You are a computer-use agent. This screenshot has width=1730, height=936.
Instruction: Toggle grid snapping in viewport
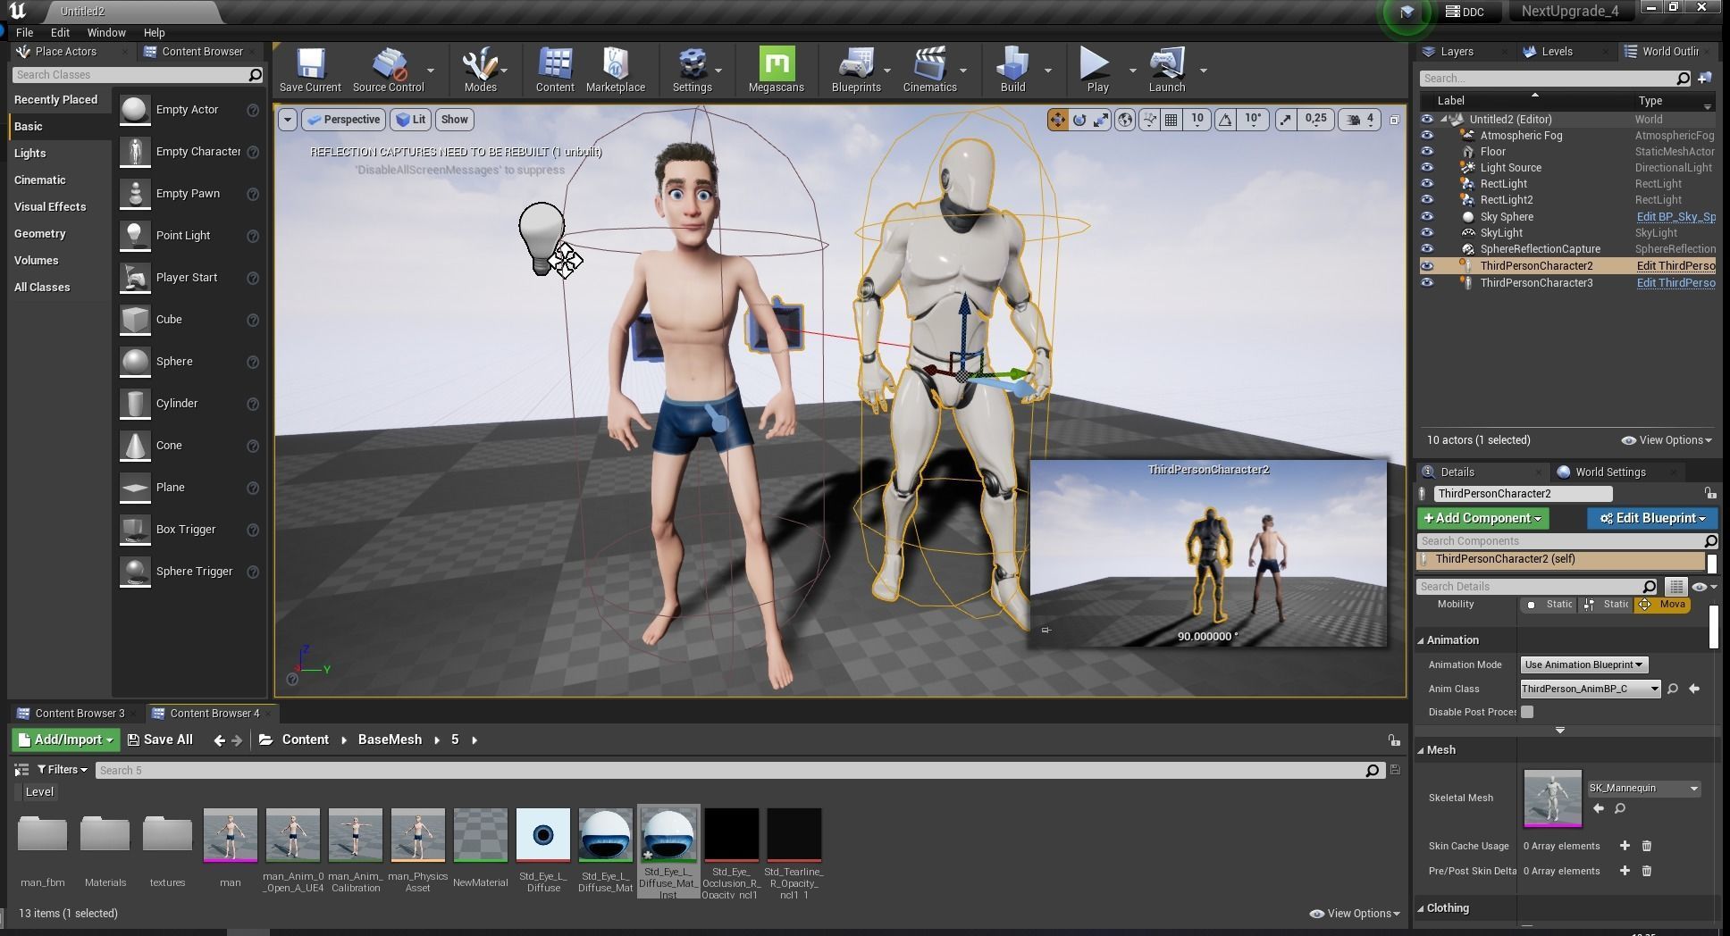pyautogui.click(x=1171, y=120)
